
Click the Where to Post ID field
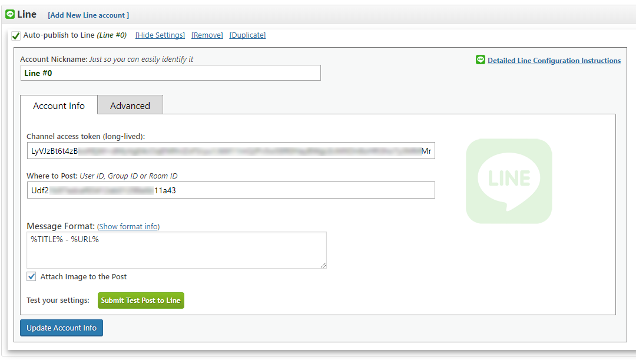pyautogui.click(x=231, y=190)
